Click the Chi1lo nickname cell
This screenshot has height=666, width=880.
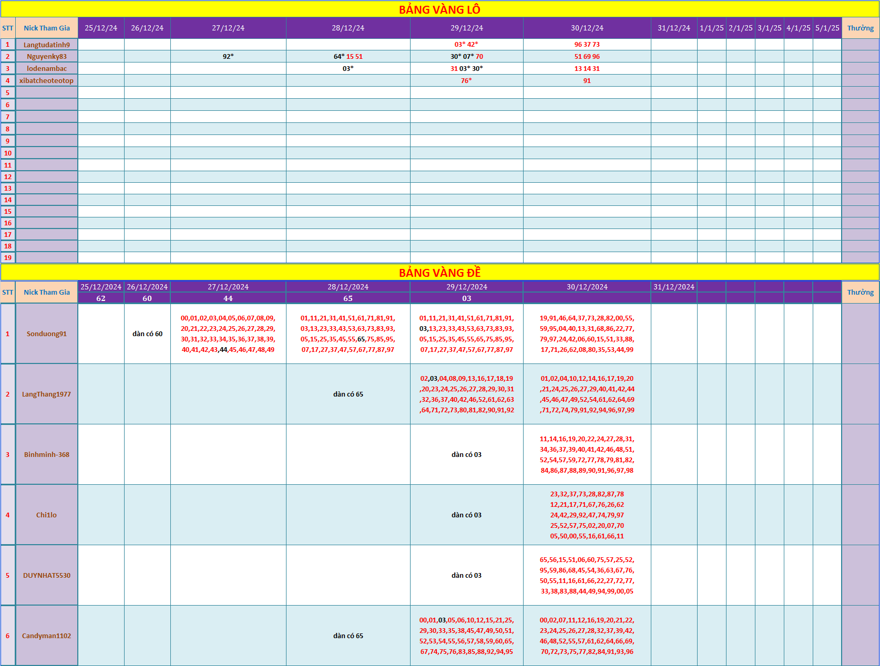click(47, 515)
